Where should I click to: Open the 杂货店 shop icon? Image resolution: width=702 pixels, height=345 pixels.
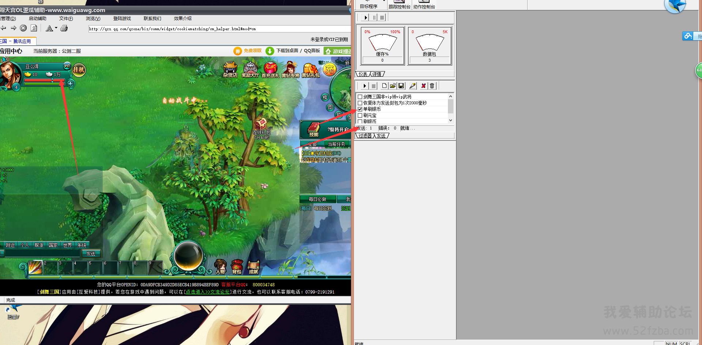coord(230,70)
